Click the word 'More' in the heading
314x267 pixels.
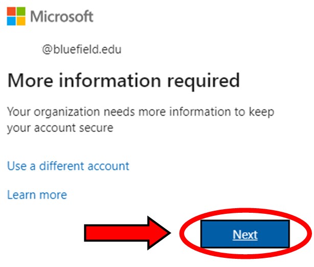pyautogui.click(x=30, y=80)
